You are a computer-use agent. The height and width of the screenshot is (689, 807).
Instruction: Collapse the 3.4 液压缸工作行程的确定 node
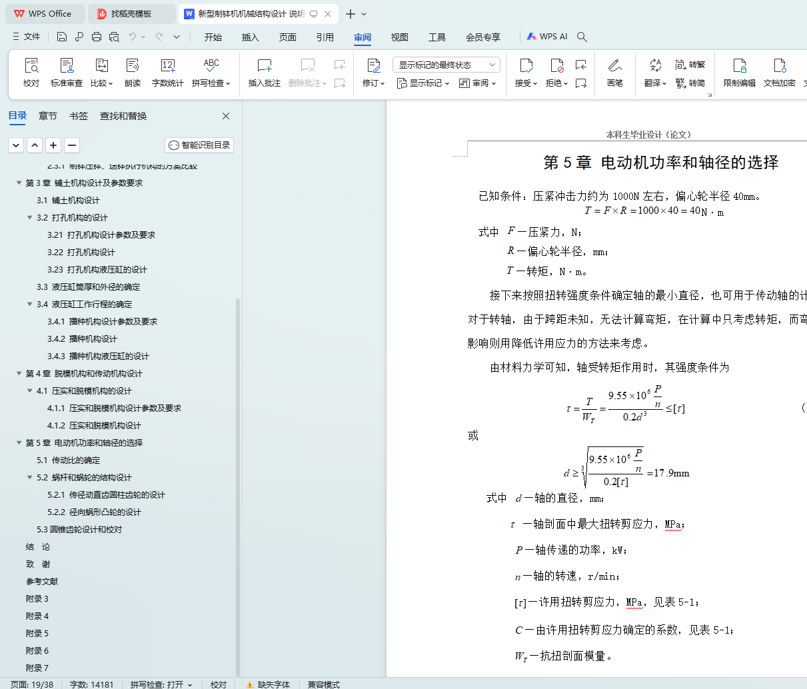point(30,304)
